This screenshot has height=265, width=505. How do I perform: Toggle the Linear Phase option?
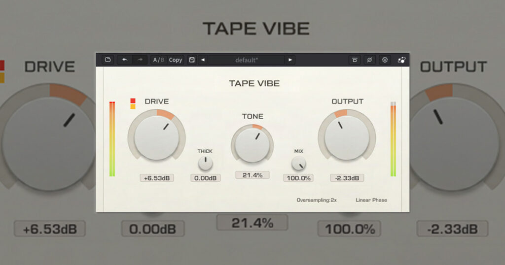click(x=371, y=200)
